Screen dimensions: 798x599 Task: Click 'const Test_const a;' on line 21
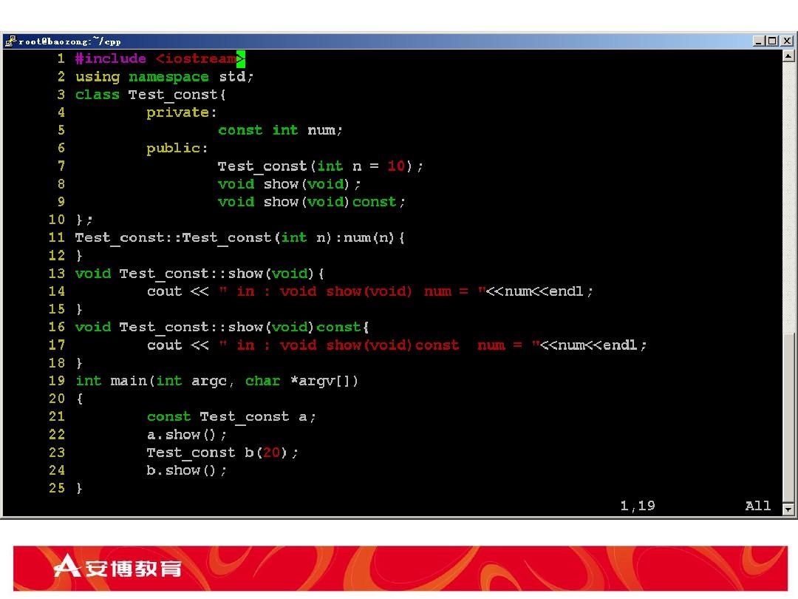point(231,416)
